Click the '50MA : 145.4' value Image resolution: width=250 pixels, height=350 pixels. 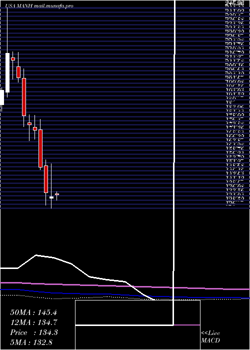(33, 312)
